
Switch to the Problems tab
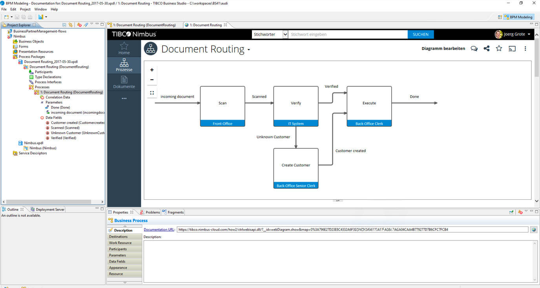tap(150, 212)
